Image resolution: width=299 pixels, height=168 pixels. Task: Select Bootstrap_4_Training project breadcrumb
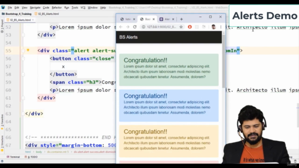coord(17,14)
